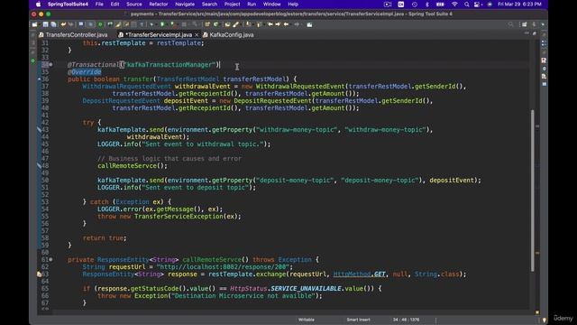Screen dimensions: 577x325
Task: Open the Navigate menu
Action: point(185,5)
